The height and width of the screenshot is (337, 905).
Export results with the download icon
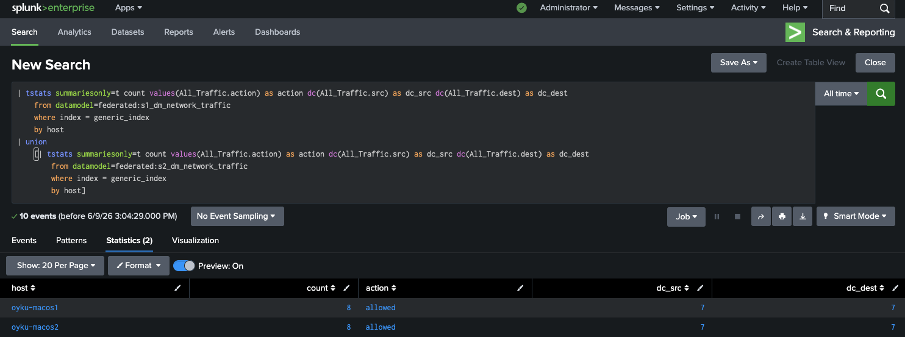(x=803, y=216)
